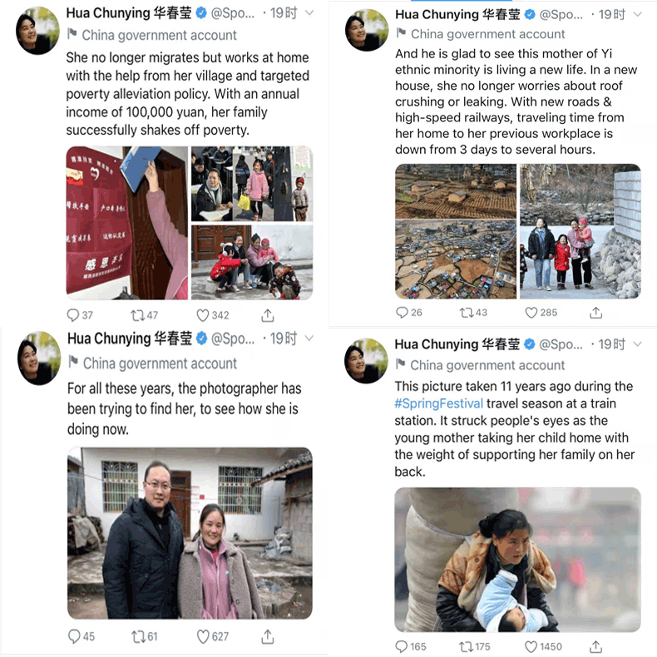Viewport: 657px width, 657px height.
Task: View aerial village photo in Yi tweet
Action: [x=456, y=259]
